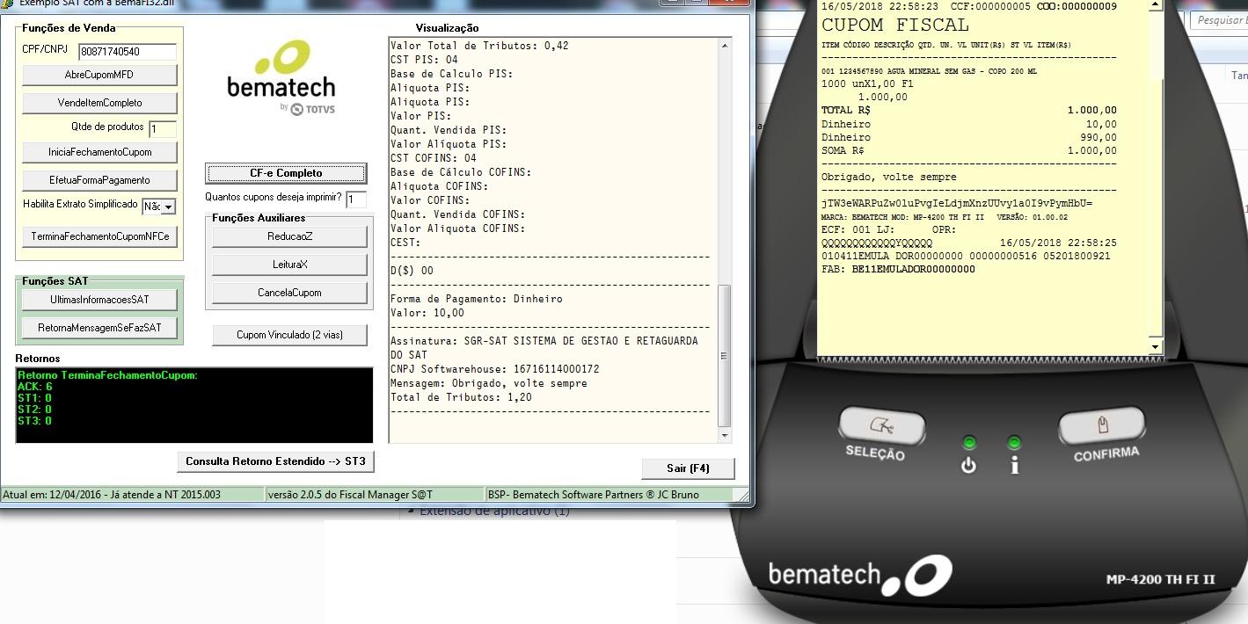This screenshot has width=1248, height=624.
Task: Click the down arrow of Visualização scrollbar
Action: point(725,435)
